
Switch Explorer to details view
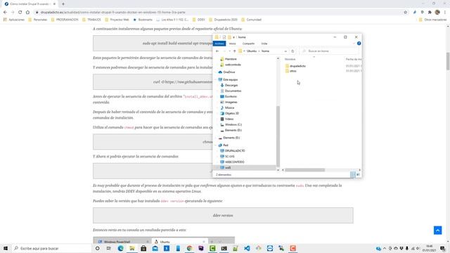(353, 174)
